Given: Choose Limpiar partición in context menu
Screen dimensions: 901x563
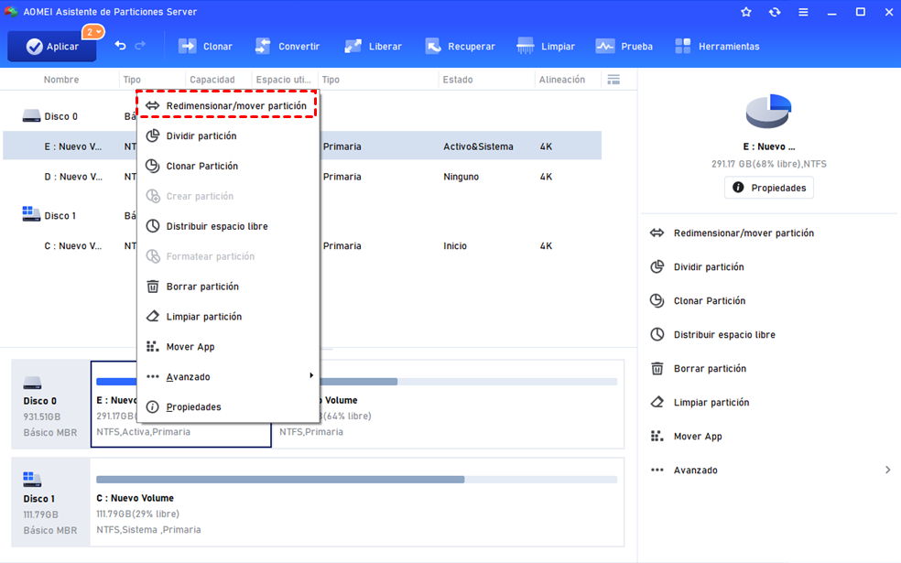Looking at the screenshot, I should tap(228, 317).
